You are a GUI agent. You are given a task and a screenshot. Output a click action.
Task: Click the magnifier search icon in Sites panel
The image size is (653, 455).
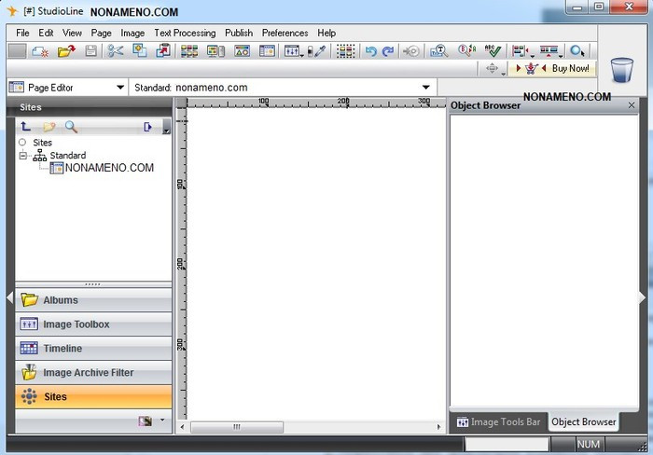tap(71, 127)
